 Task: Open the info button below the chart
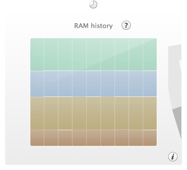pos(173,157)
